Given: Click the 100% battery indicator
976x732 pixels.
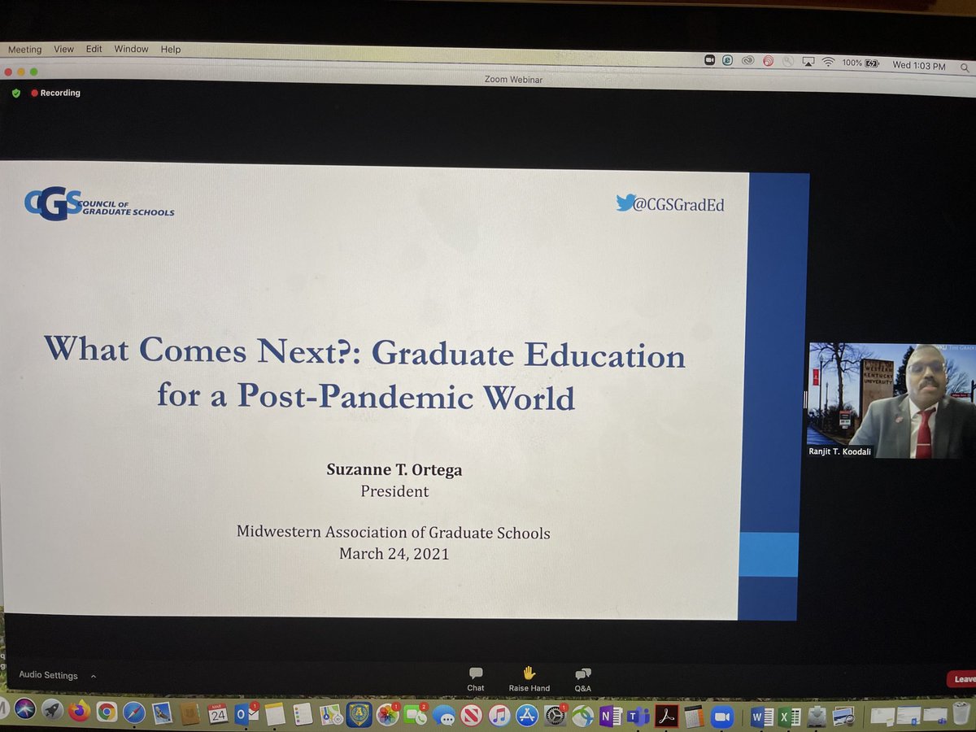Looking at the screenshot, I should pos(861,63).
